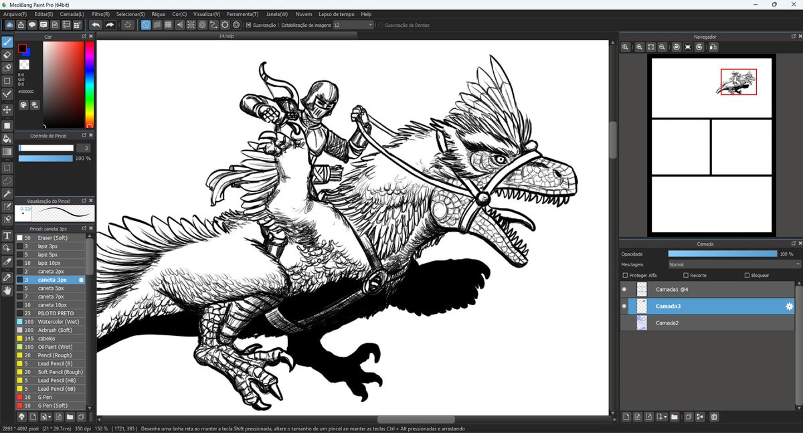Viewport: 803px width, 433px height.
Task: Enable the Bloquear checkbox
Action: (x=747, y=275)
